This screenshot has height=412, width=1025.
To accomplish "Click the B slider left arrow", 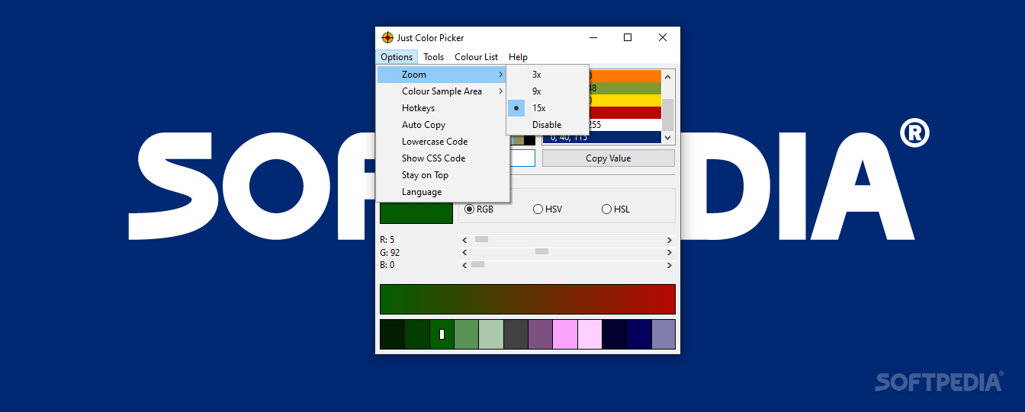I will tap(464, 265).
